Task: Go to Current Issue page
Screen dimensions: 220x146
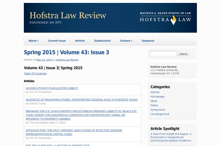Action: (x=57, y=41)
